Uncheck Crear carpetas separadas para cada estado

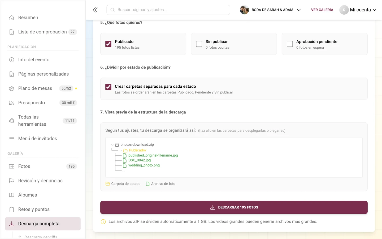(x=108, y=87)
